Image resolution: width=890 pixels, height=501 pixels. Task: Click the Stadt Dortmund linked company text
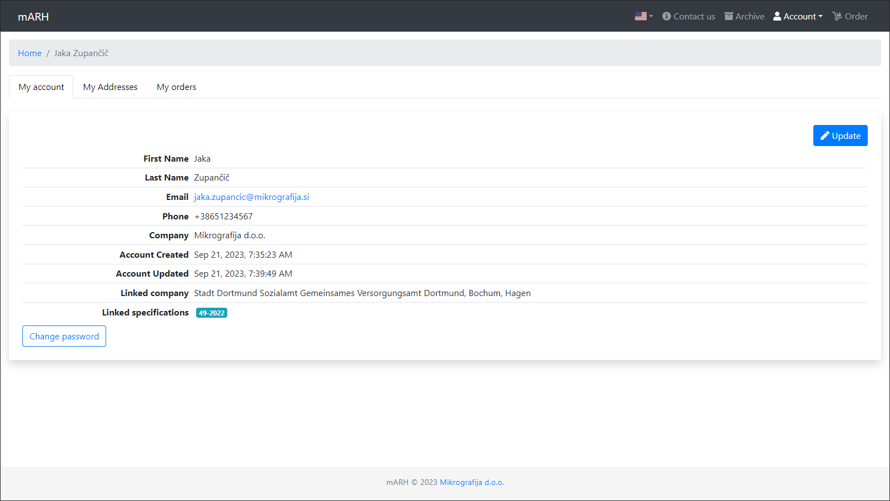(362, 293)
